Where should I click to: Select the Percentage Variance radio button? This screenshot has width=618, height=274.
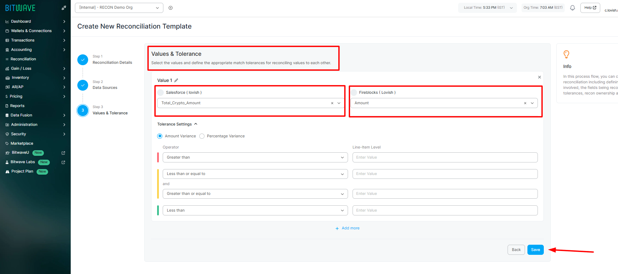coord(202,136)
